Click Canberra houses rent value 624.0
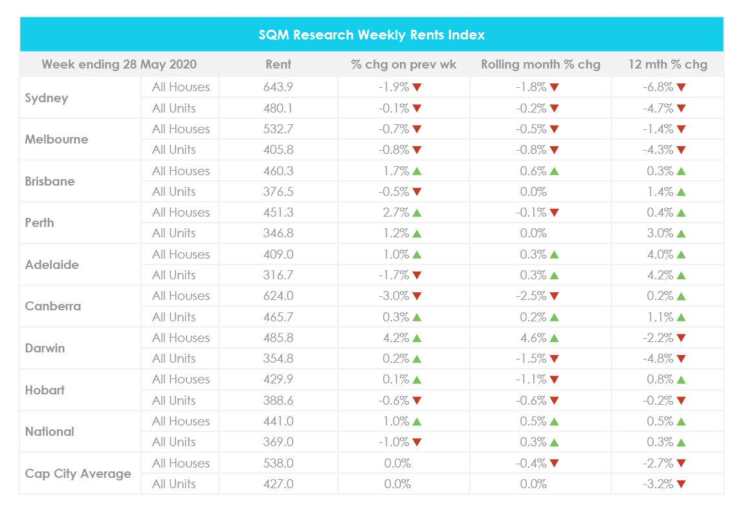 278,296
